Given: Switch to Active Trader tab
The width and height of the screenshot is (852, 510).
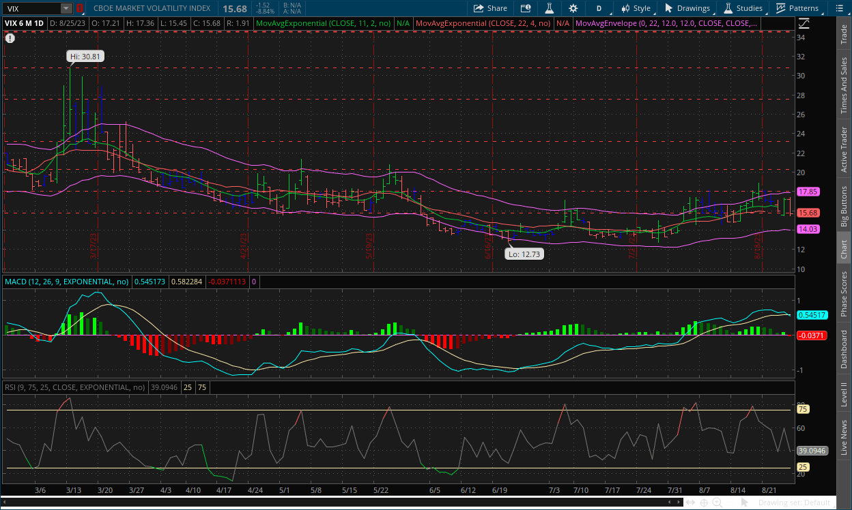Looking at the screenshot, I should 844,150.
